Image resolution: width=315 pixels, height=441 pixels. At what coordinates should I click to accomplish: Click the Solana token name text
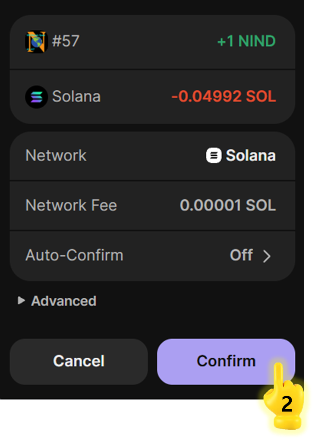(x=76, y=97)
